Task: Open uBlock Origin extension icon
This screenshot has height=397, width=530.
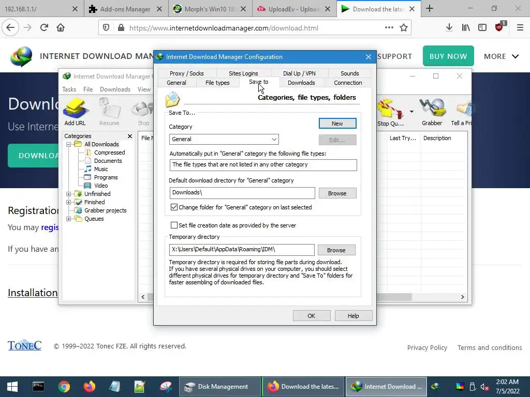Action: coord(499,27)
